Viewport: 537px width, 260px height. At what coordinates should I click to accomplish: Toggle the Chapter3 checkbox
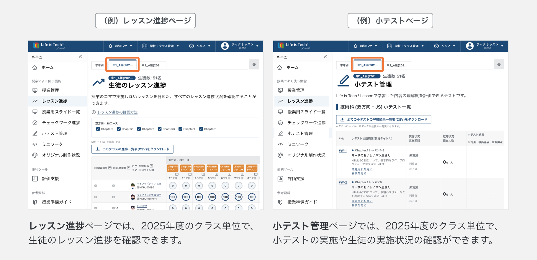[x=160, y=129]
